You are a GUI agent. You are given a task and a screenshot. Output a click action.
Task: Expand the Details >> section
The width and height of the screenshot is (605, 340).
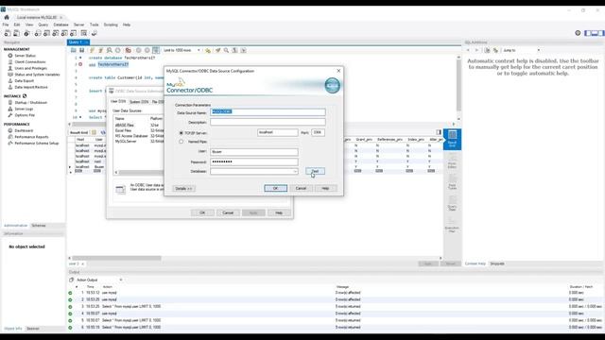pos(183,189)
